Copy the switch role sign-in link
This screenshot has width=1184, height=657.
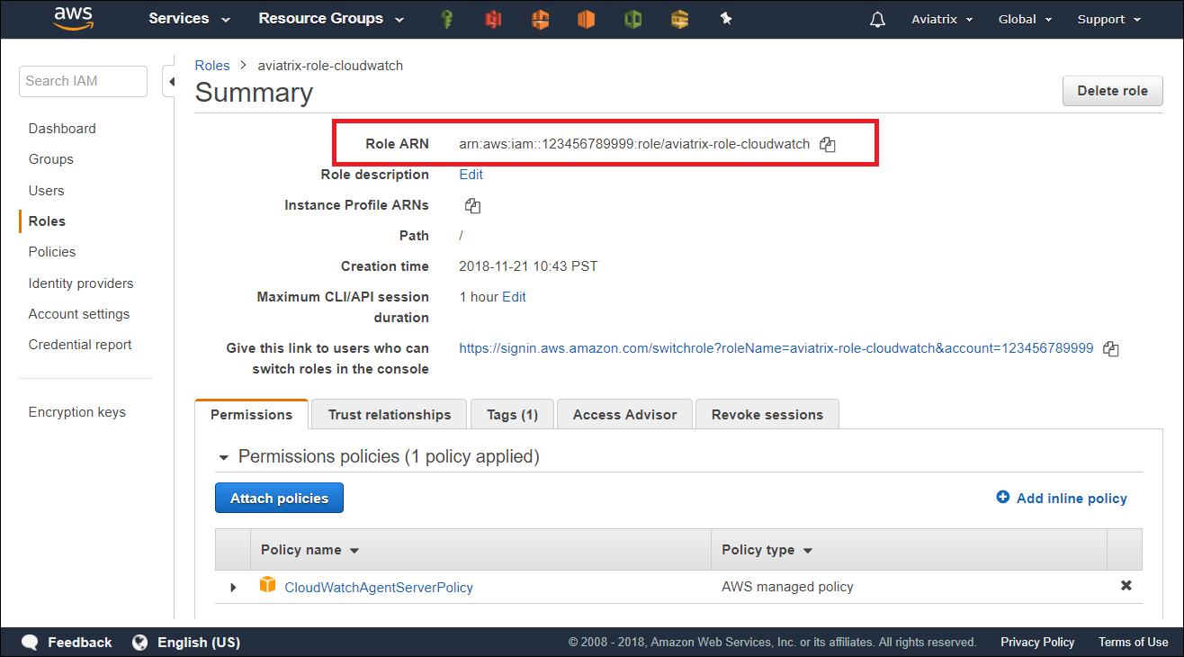(1111, 349)
